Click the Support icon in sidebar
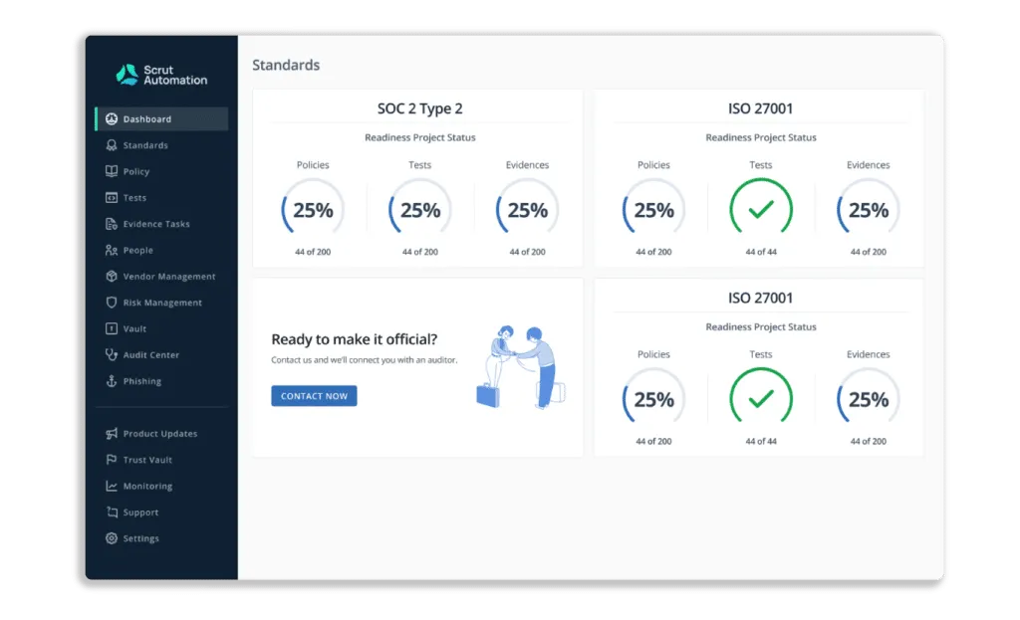1020x620 pixels. click(x=112, y=513)
